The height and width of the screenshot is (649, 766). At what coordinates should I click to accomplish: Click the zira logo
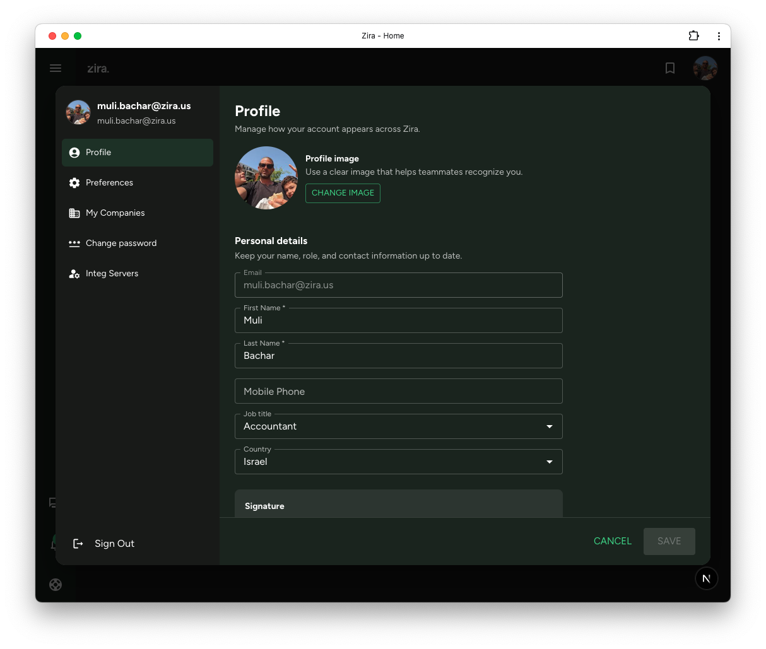click(98, 68)
